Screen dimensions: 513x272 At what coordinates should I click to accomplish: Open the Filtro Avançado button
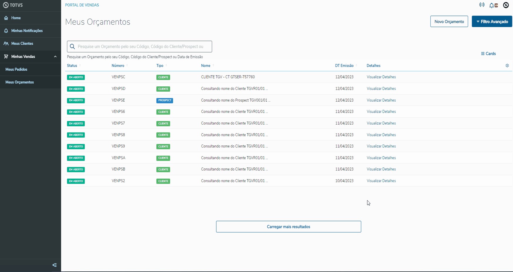[492, 22]
